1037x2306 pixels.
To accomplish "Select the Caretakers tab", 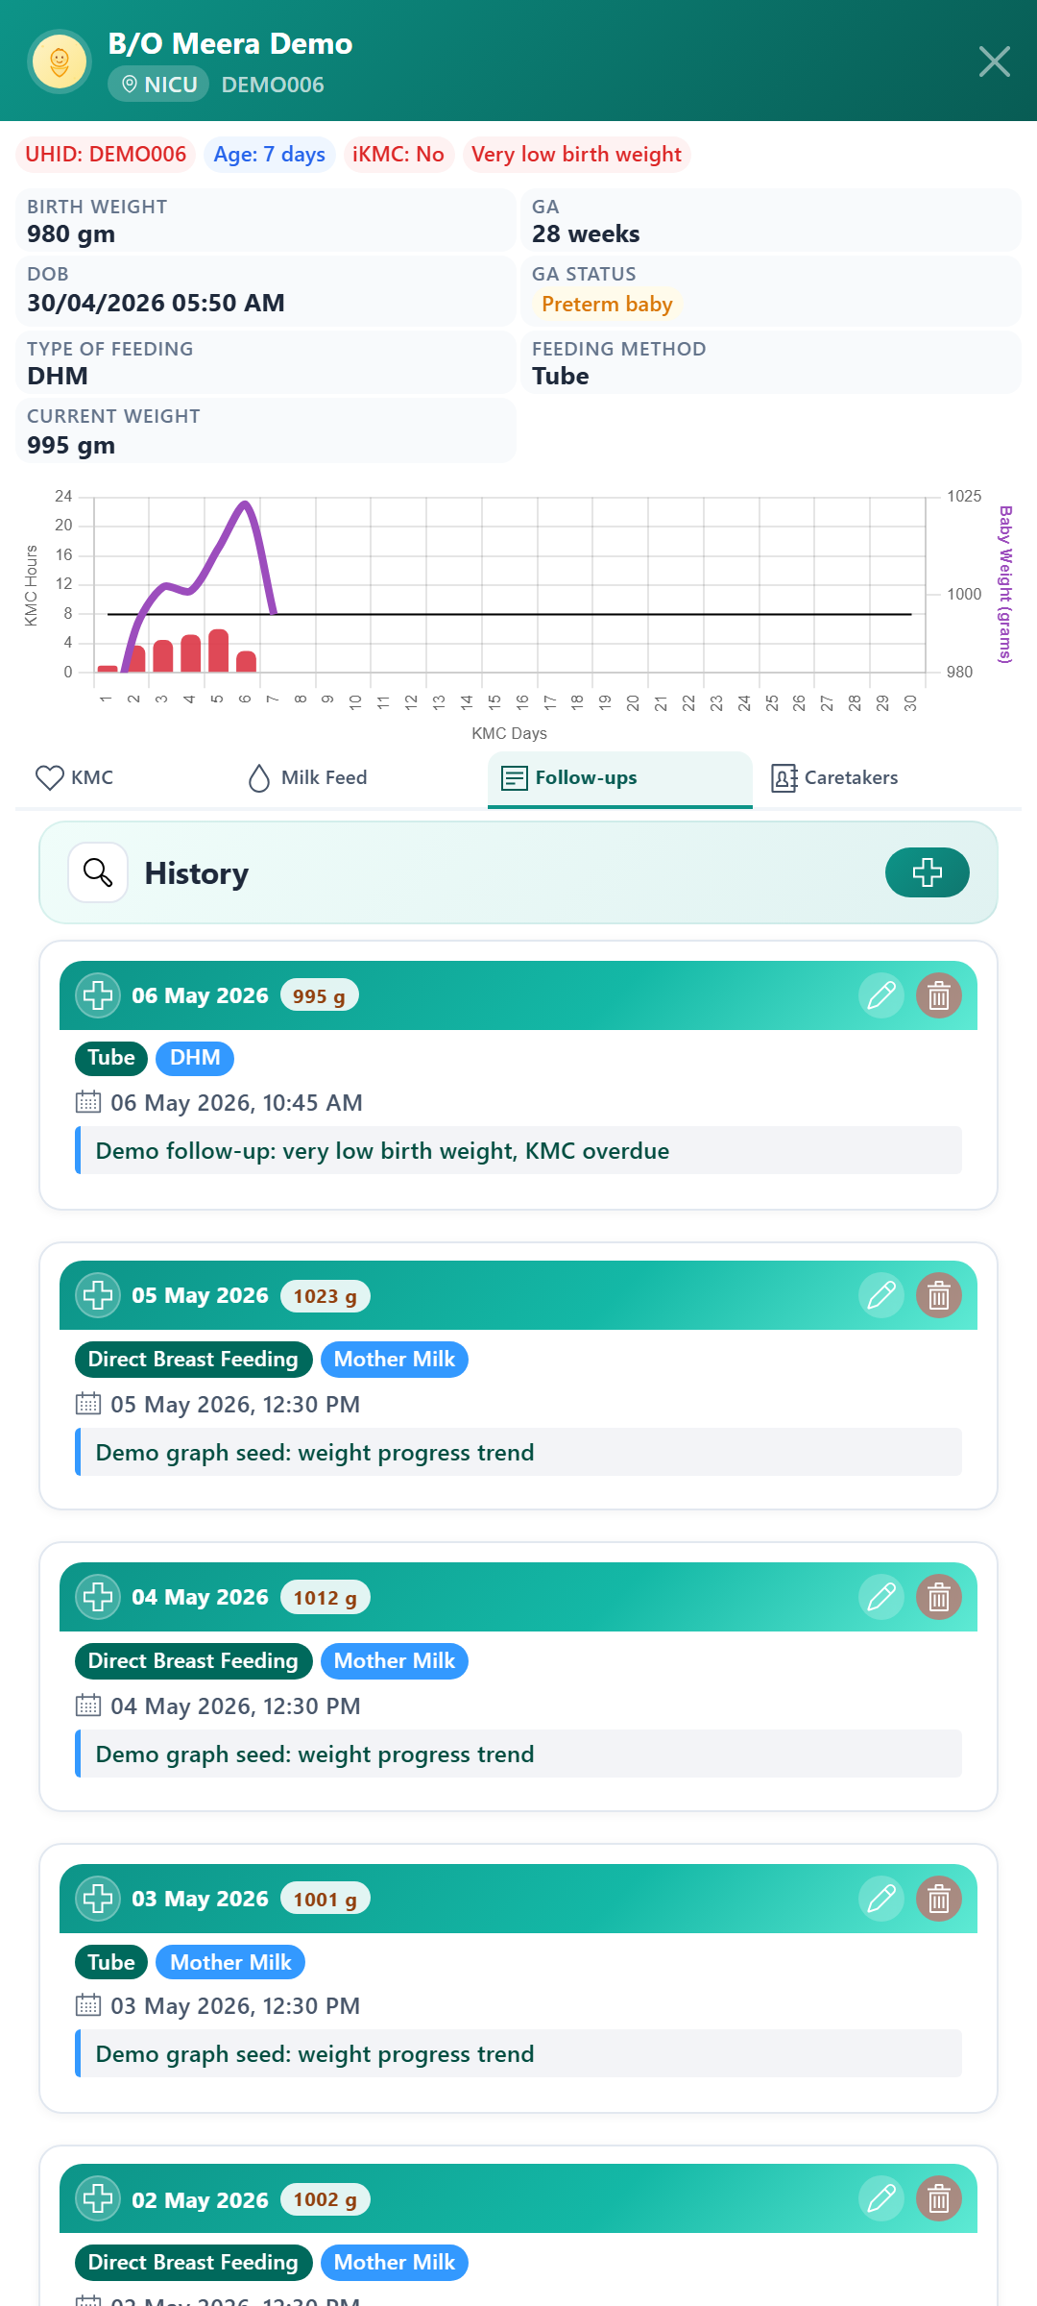I will [835, 777].
